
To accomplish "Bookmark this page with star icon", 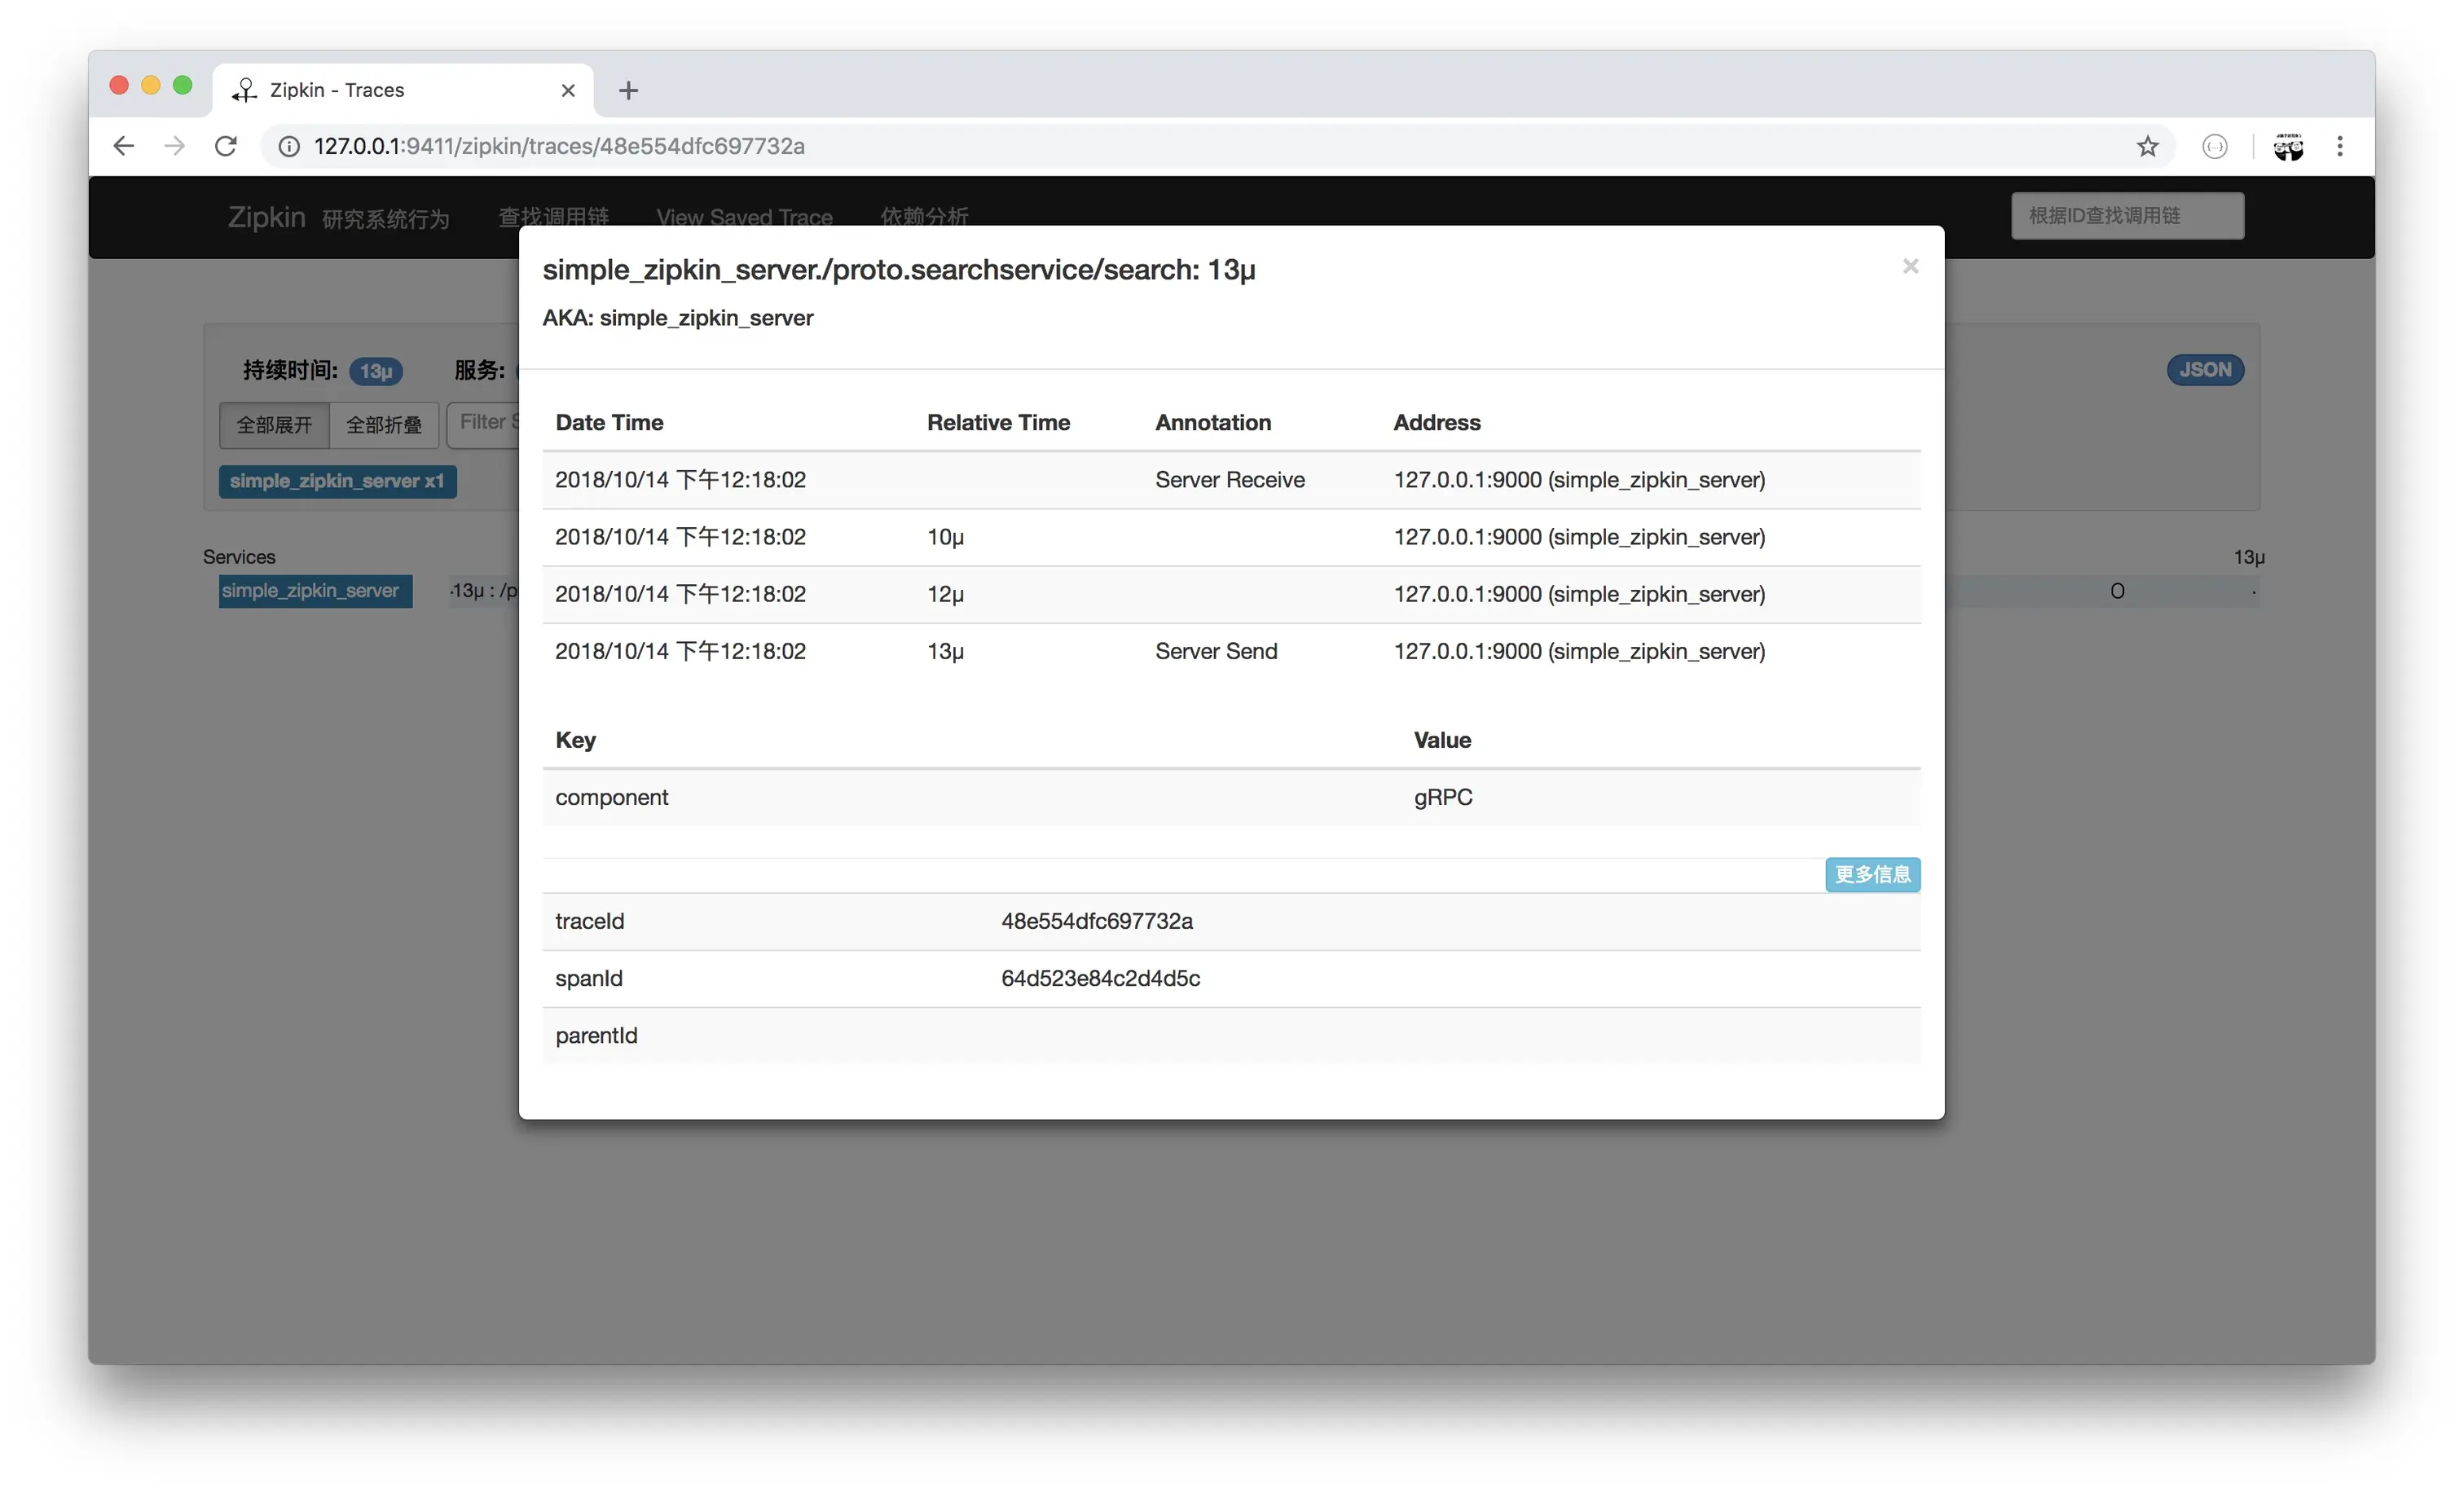I will tap(2147, 146).
